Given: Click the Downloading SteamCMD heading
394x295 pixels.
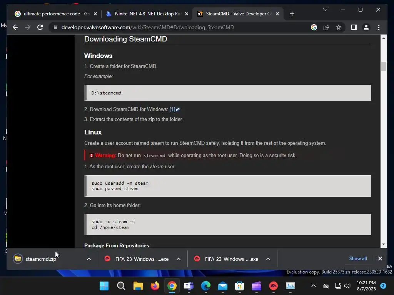Looking at the screenshot, I should (x=126, y=39).
